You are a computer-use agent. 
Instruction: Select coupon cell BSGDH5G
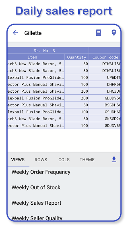click(105, 105)
